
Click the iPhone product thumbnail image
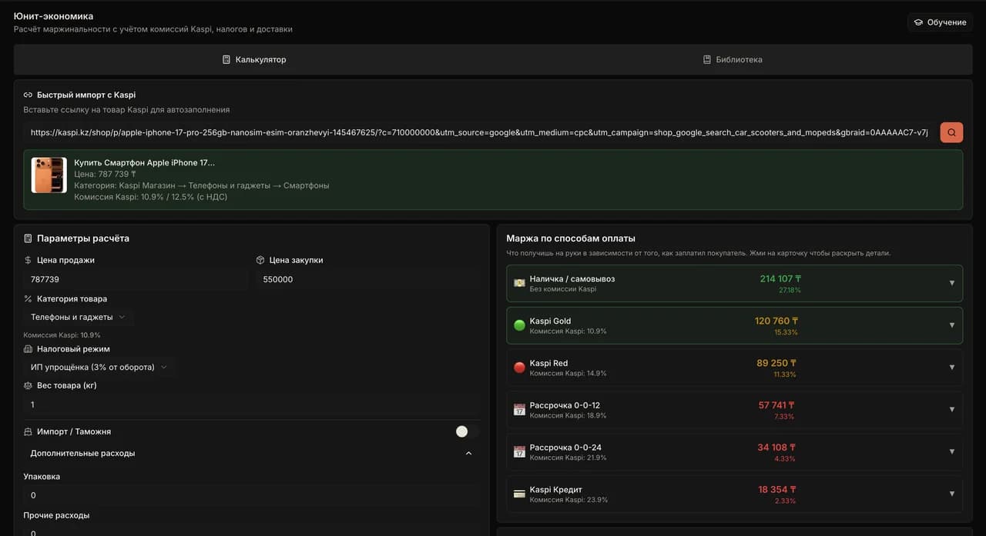point(49,175)
